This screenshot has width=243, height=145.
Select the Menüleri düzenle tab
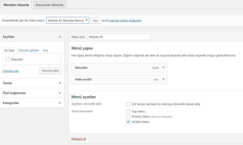click(x=16, y=5)
